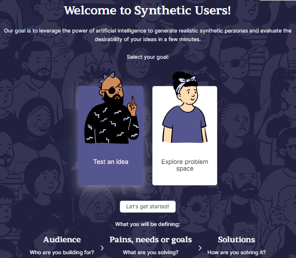
Task: Choose the Explore problem space card
Action: point(185,136)
